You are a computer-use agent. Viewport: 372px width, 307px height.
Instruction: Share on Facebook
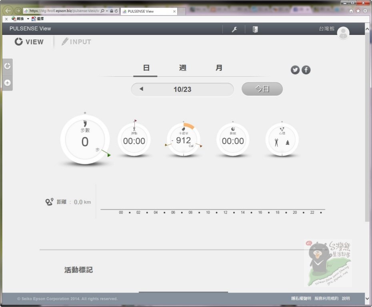306,70
